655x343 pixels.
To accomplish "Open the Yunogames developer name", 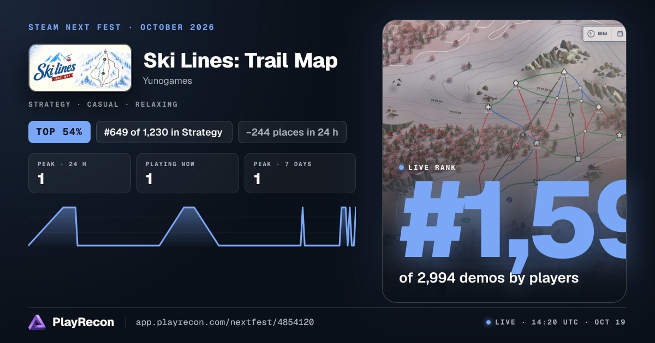I will [168, 81].
